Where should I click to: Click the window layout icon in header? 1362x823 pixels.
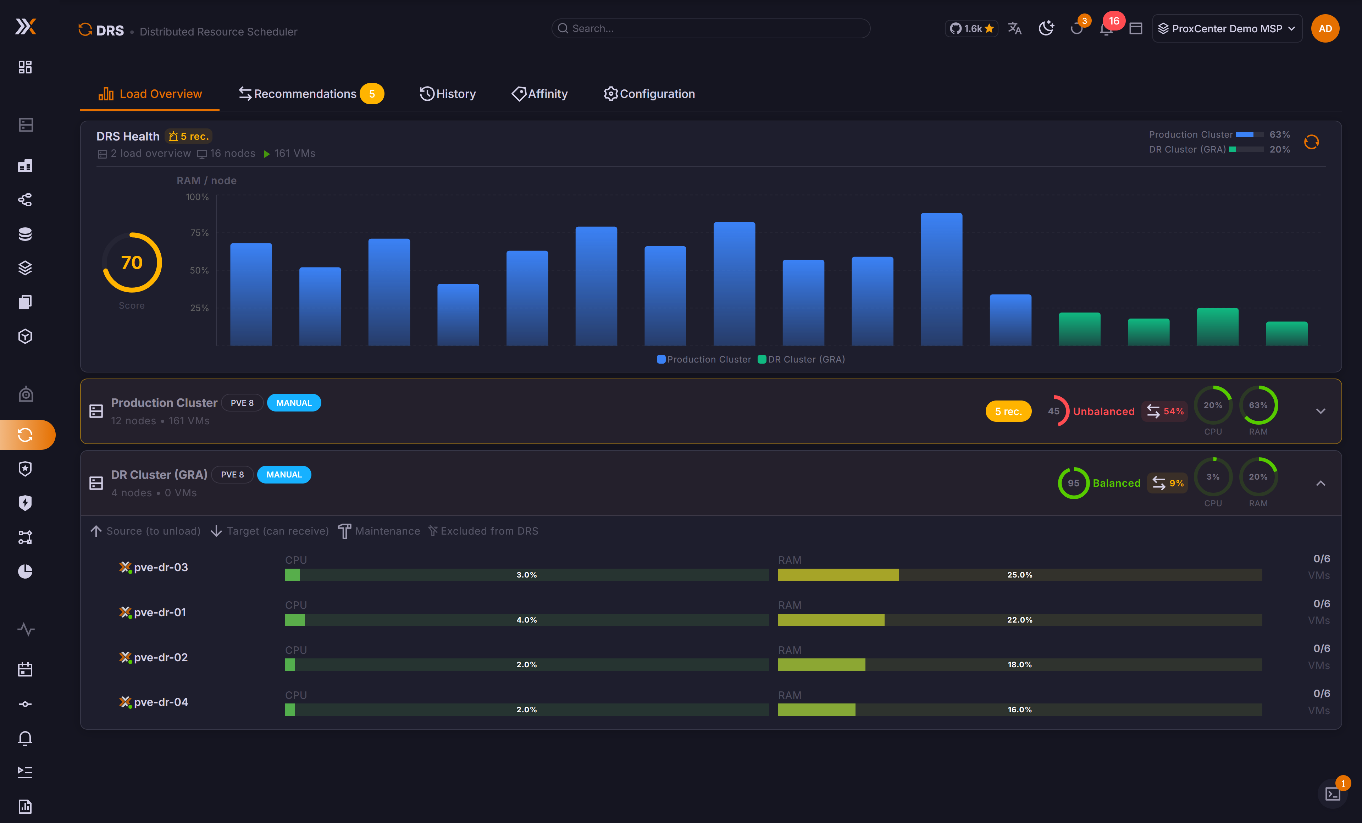coord(1135,28)
